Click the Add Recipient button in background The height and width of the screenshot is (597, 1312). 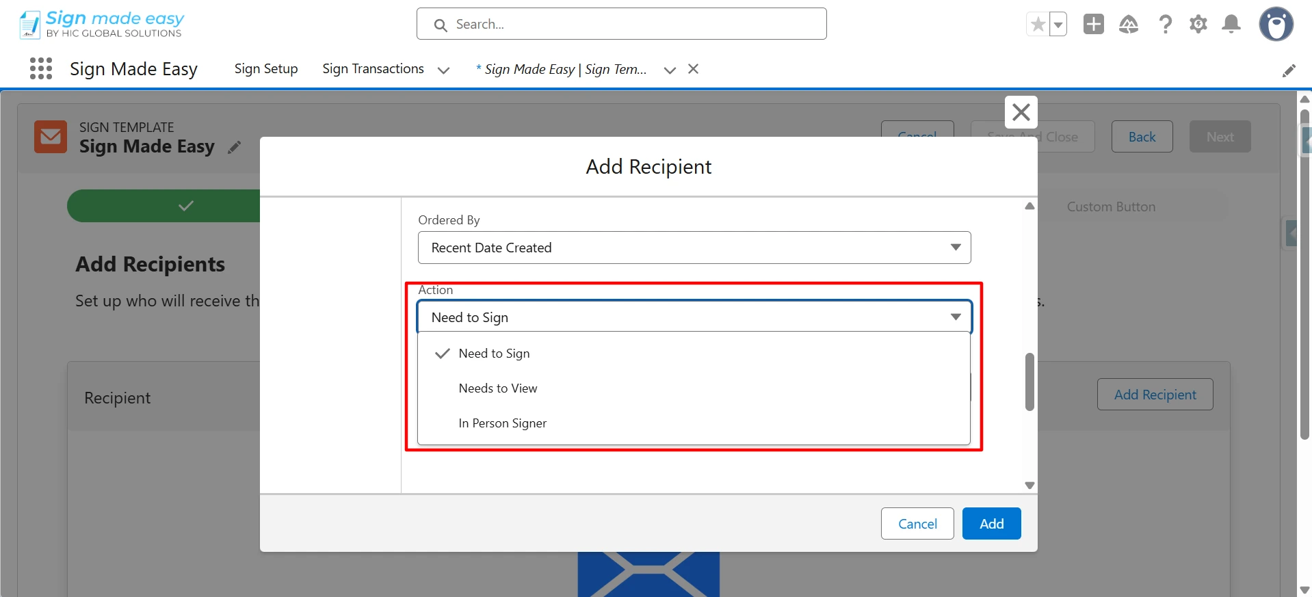(x=1155, y=395)
